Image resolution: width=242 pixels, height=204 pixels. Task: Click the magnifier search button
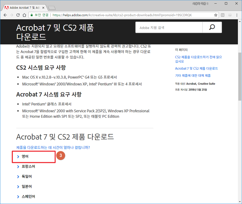[x=212, y=27]
